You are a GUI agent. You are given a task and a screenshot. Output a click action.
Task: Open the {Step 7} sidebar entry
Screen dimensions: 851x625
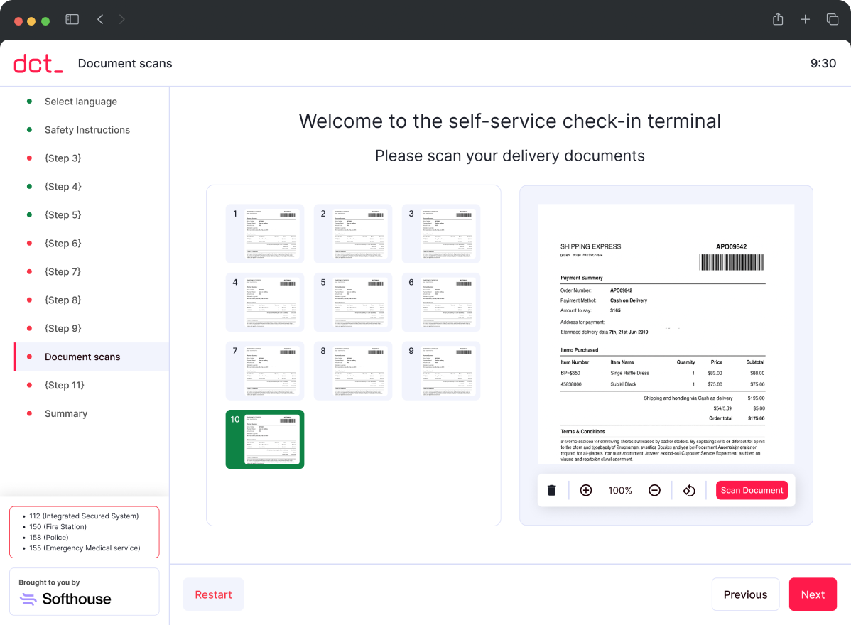coord(63,271)
